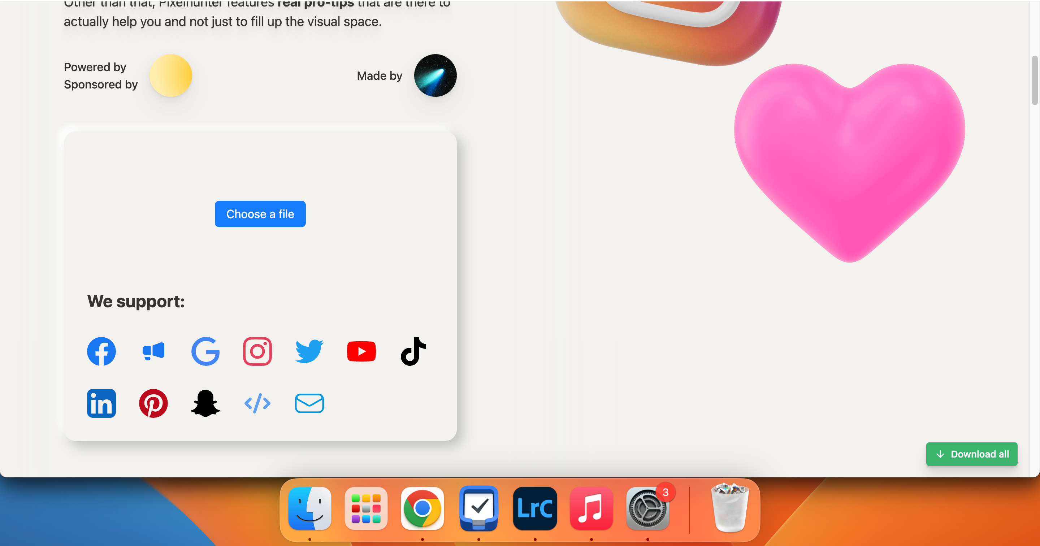The height and width of the screenshot is (546, 1040).
Task: Select the Pinterest icon
Action: pos(153,403)
